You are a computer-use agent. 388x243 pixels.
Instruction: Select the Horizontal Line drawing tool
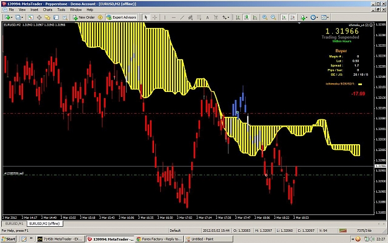click(173, 17)
